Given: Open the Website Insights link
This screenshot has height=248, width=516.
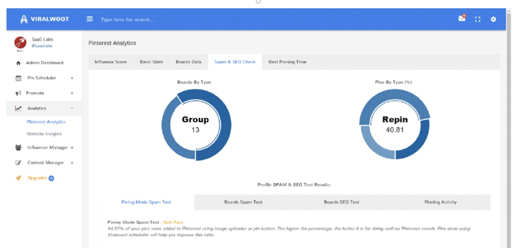Looking at the screenshot, I should pyautogui.click(x=44, y=134).
